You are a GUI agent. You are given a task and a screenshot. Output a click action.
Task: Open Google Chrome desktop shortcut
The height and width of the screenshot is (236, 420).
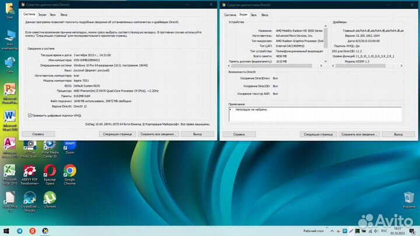tap(69, 172)
